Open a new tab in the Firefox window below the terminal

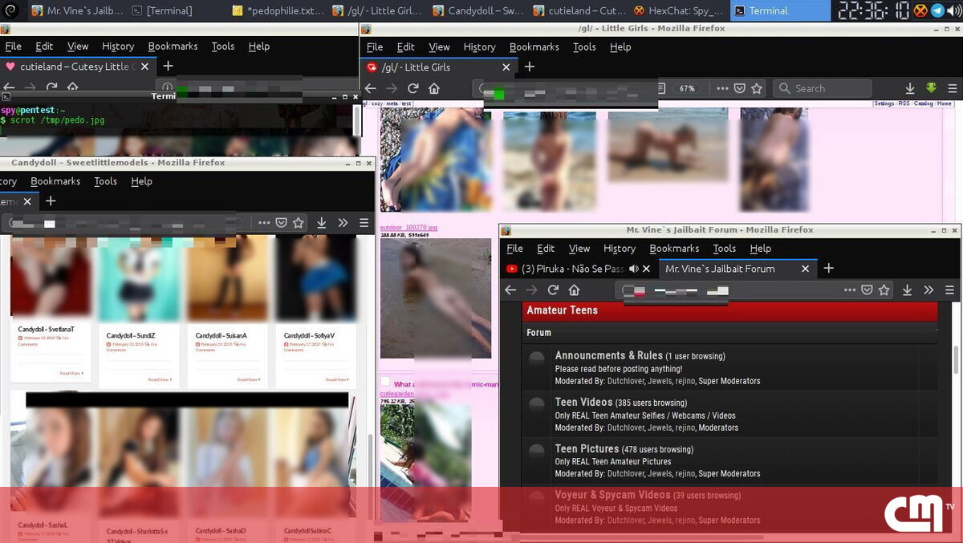[51, 201]
